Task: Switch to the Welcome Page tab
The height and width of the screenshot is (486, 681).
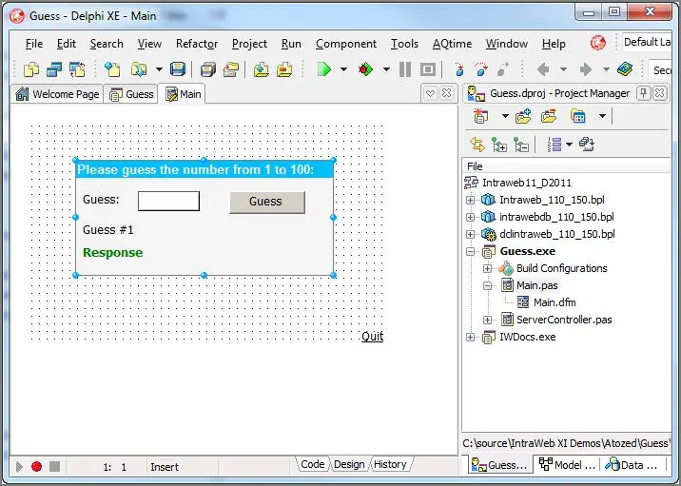Action: (x=57, y=94)
